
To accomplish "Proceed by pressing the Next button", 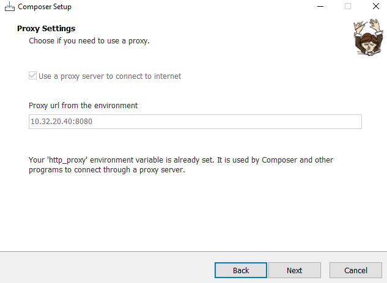I will point(295,270).
